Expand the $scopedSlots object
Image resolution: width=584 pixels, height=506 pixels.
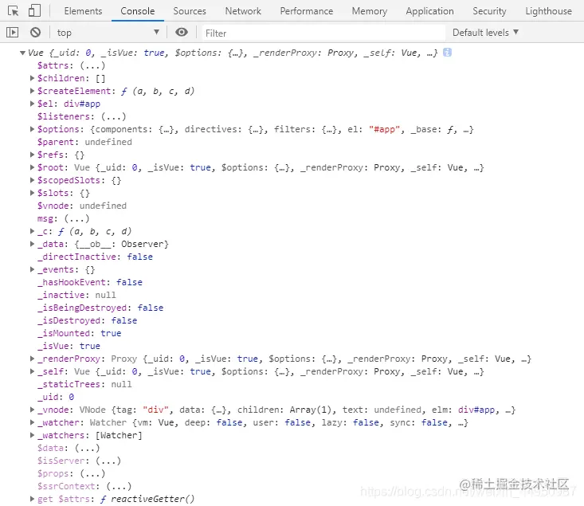point(32,180)
